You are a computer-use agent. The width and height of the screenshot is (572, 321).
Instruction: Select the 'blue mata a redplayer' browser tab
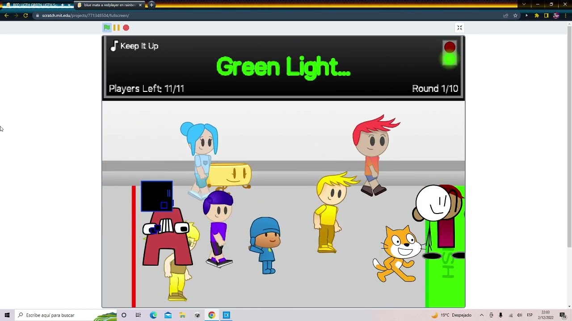click(x=109, y=5)
